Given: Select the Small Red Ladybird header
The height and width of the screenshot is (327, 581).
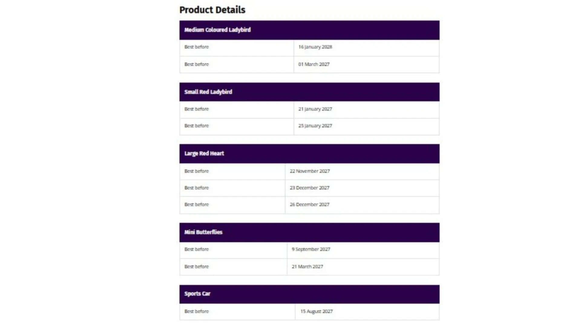Looking at the screenshot, I should pos(309,92).
